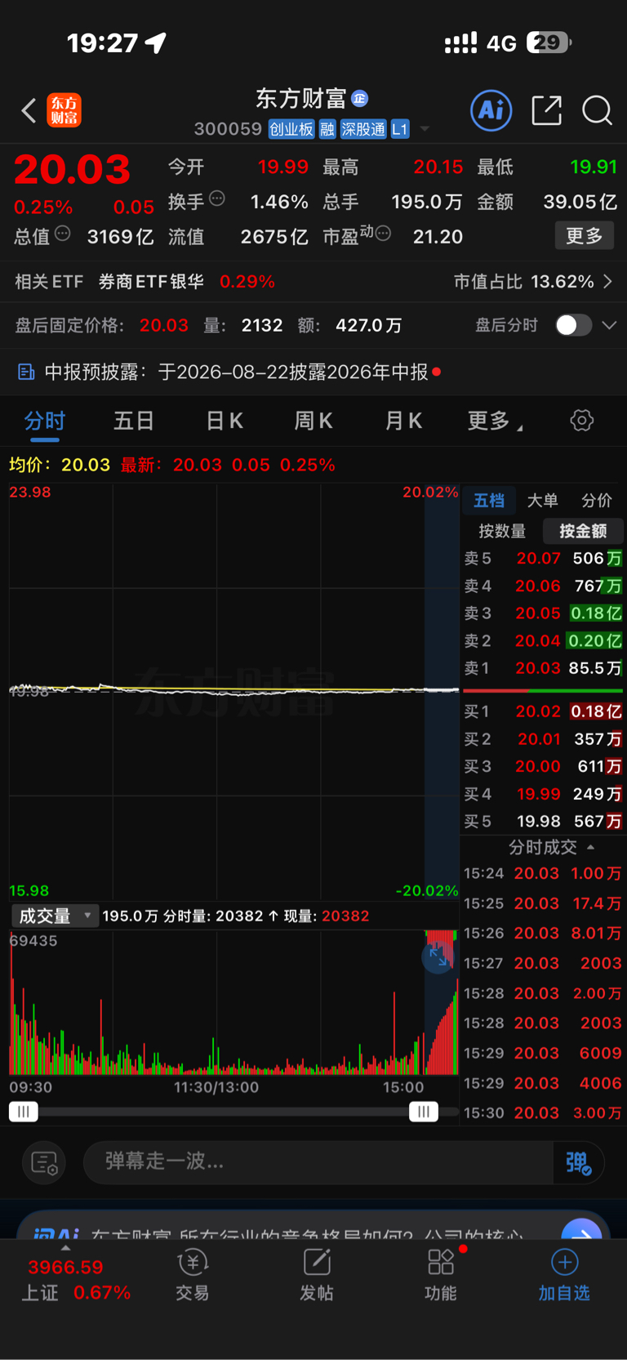The image size is (627, 1360).
Task: Tap the back arrow icon
Action: pyautogui.click(x=29, y=110)
